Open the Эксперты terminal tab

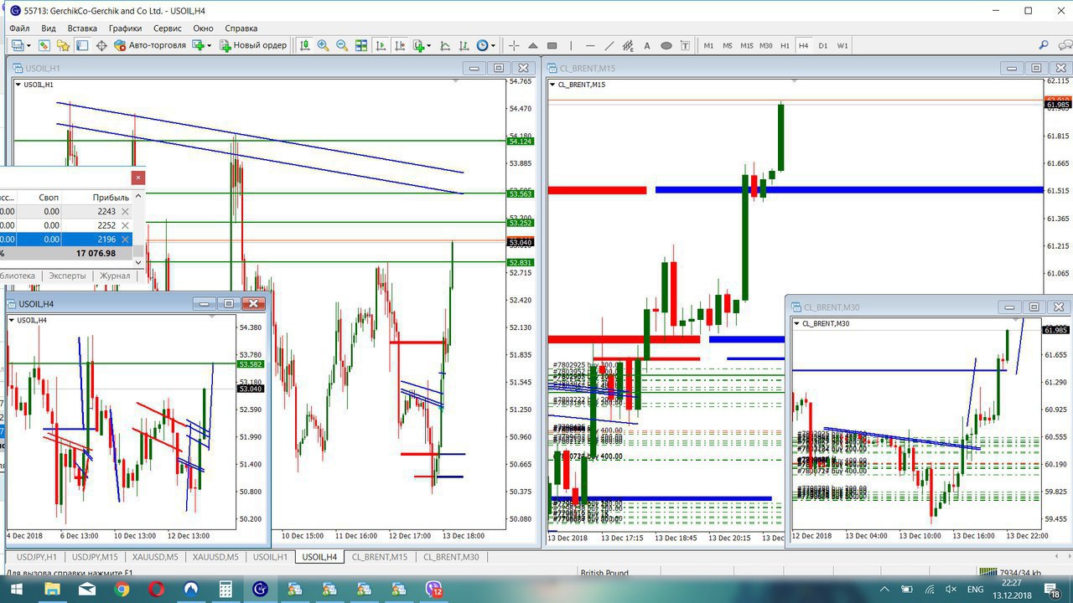pyautogui.click(x=67, y=276)
